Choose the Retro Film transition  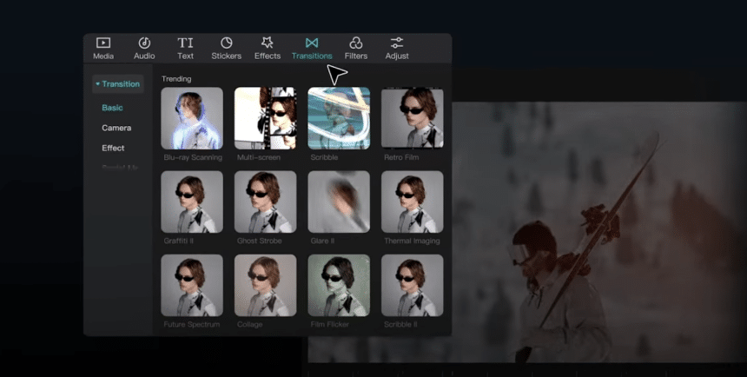[413, 118]
